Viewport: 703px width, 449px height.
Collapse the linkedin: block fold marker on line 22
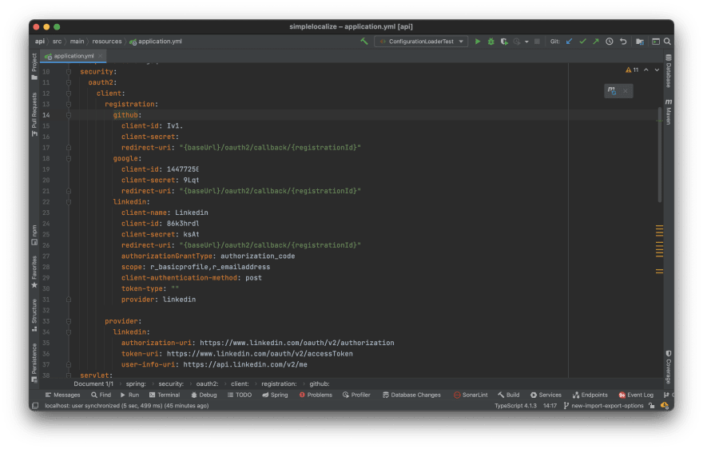point(69,202)
